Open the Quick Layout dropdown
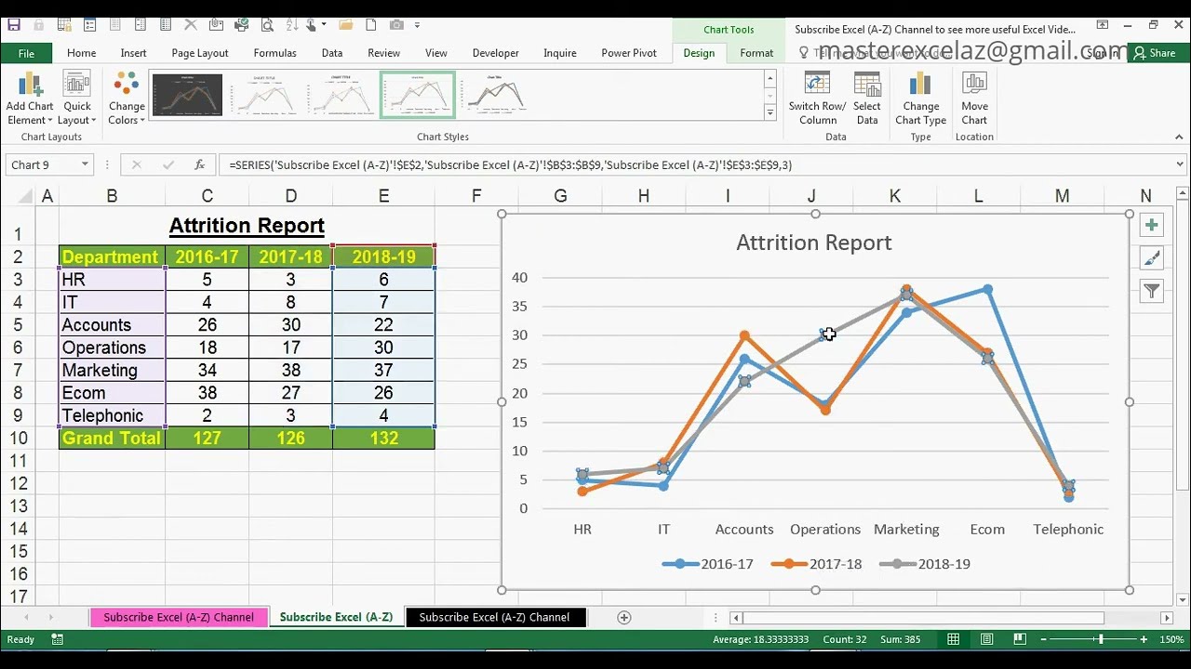This screenshot has height=669, width=1191. [77, 98]
